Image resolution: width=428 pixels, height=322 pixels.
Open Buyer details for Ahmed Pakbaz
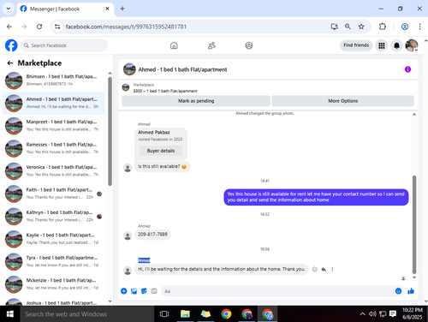pyautogui.click(x=161, y=151)
